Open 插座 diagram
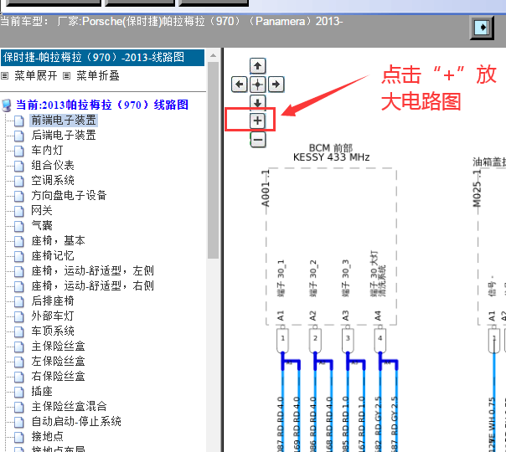 [42, 392]
